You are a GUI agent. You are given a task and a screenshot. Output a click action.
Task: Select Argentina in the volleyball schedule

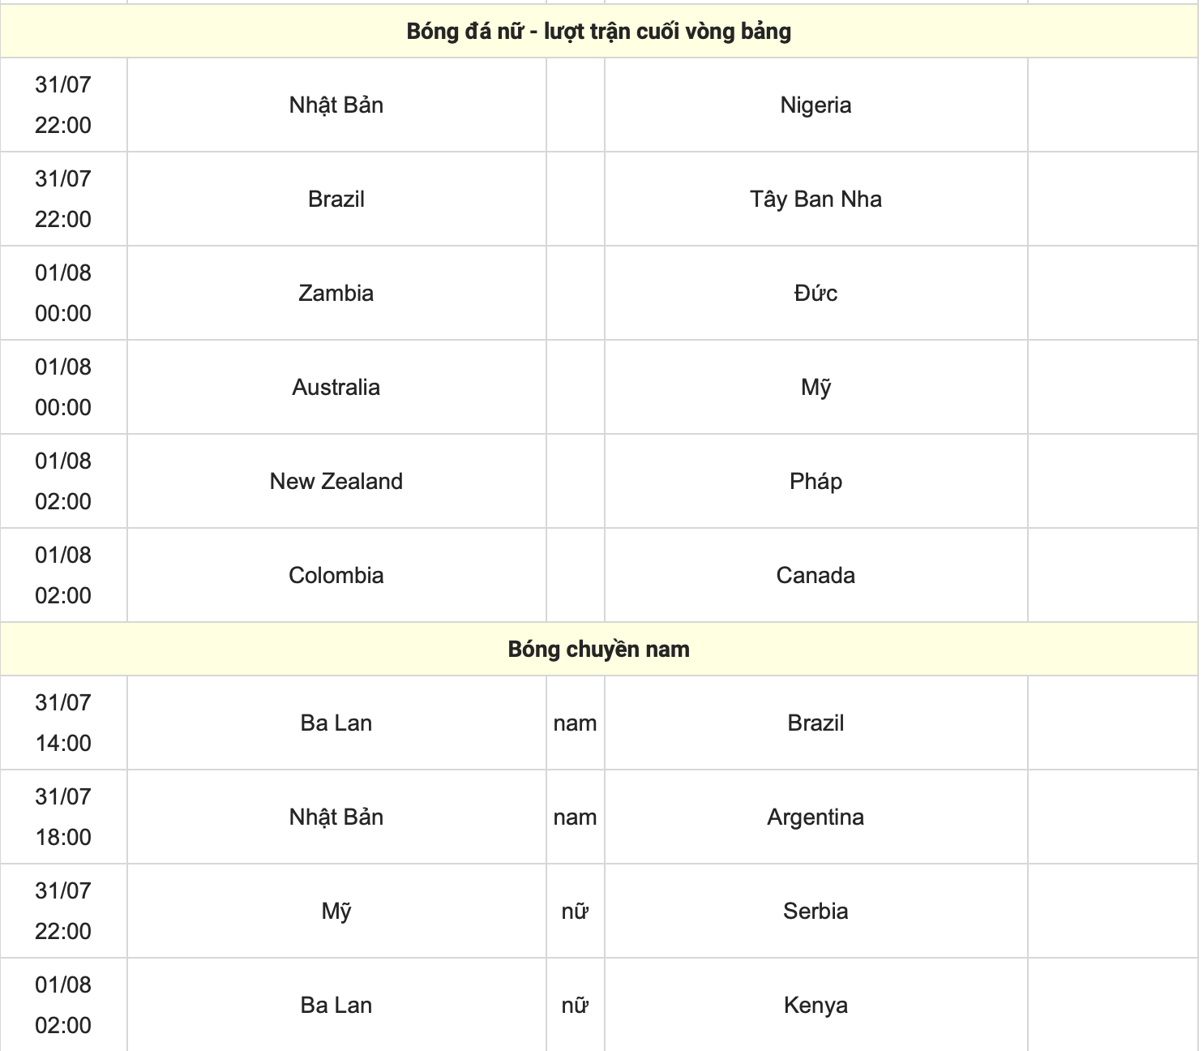click(816, 817)
